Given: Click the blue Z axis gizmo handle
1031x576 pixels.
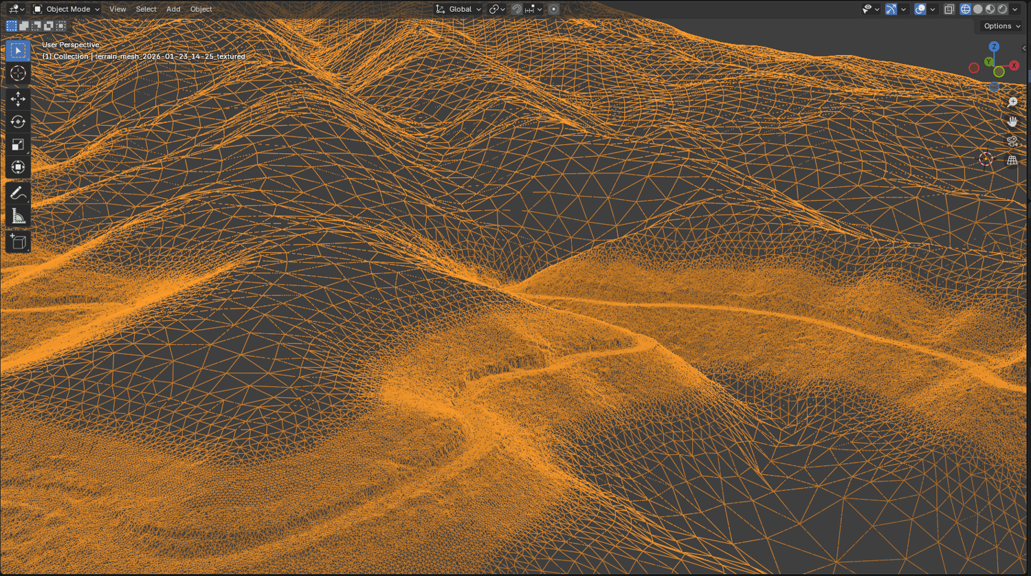Looking at the screenshot, I should coord(994,47).
